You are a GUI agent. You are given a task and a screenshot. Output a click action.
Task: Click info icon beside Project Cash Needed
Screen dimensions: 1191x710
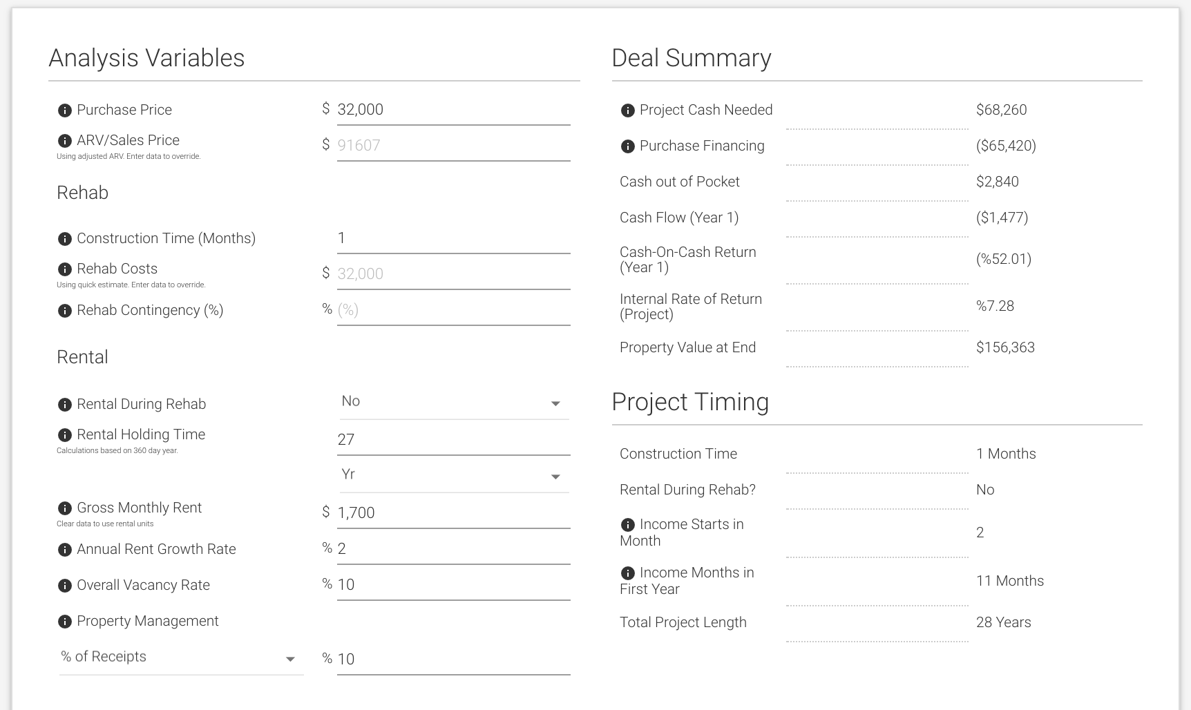pos(628,111)
